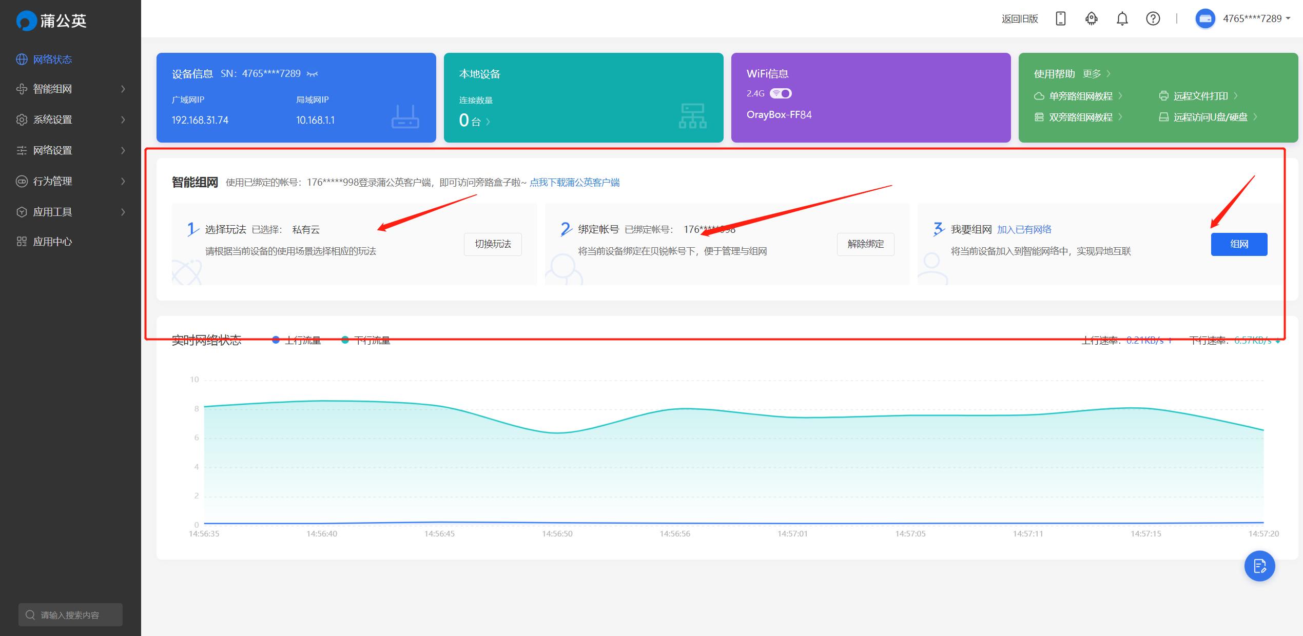Click the user avatar icon
Image resolution: width=1303 pixels, height=636 pixels.
pos(1204,19)
